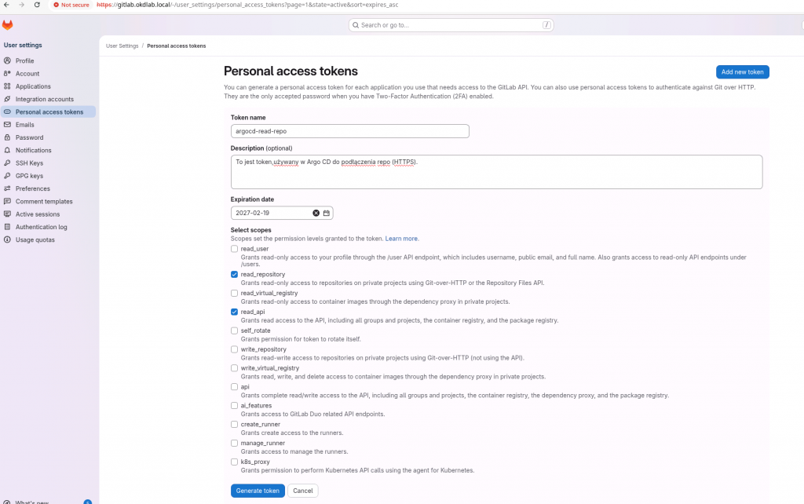Go to Active sessions settings
Viewport: 804px width, 504px height.
(x=38, y=214)
